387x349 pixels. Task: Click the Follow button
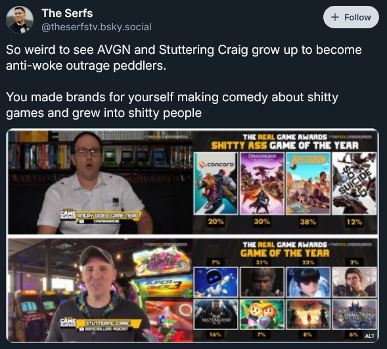351,17
